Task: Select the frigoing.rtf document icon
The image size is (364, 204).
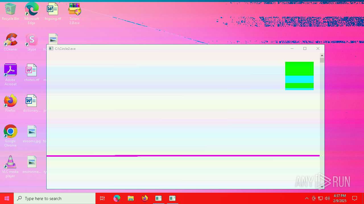Action: click(x=53, y=12)
